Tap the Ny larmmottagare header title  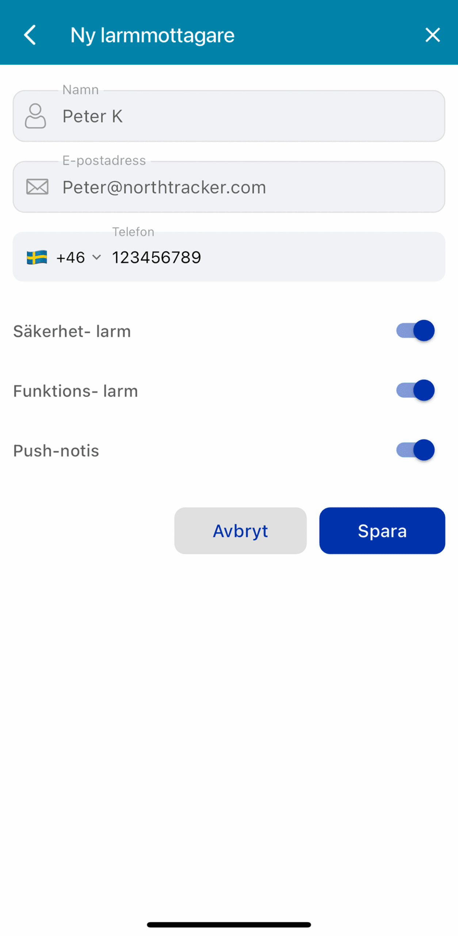point(152,35)
